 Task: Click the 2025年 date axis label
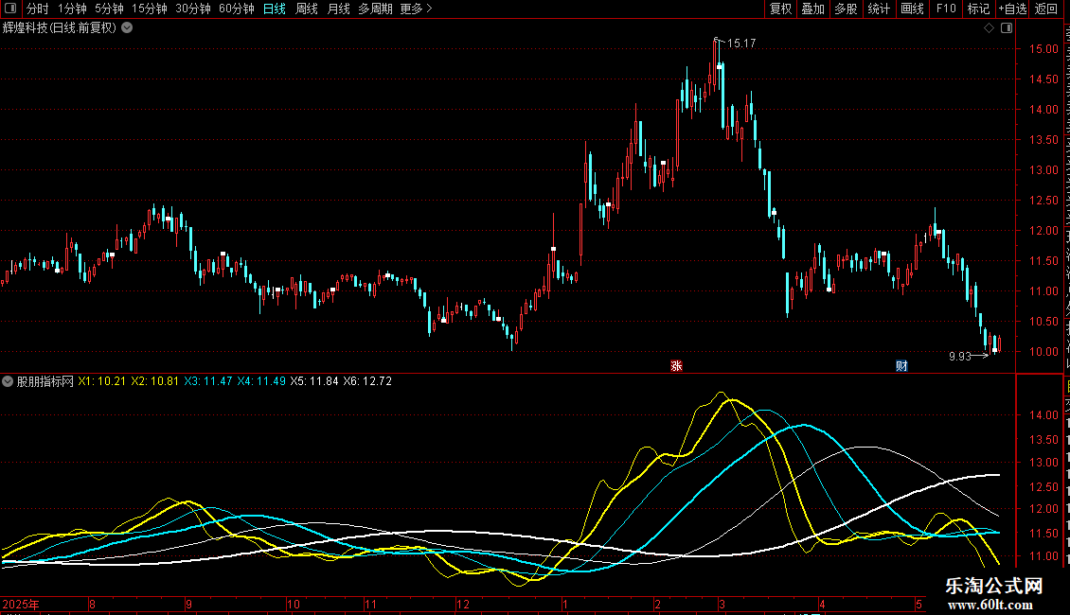coord(21,604)
